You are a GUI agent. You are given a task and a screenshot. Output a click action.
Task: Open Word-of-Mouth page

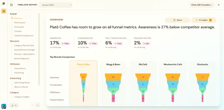21,87
